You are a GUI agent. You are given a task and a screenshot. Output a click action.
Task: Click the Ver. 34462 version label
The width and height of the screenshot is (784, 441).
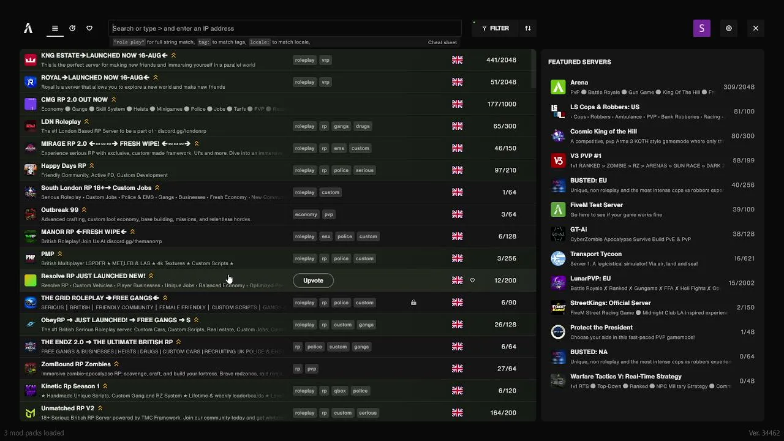[x=764, y=433]
